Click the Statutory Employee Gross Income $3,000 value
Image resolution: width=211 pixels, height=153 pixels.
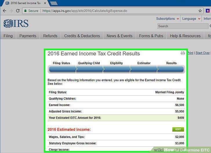coord(179,143)
